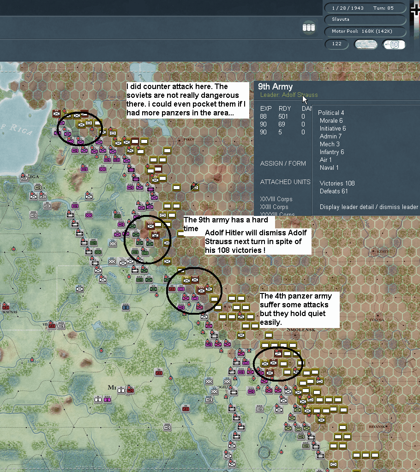The height and width of the screenshot is (472, 420).
Task: Select the magenta air counter below the Minsk label
Action: tap(107, 400)
